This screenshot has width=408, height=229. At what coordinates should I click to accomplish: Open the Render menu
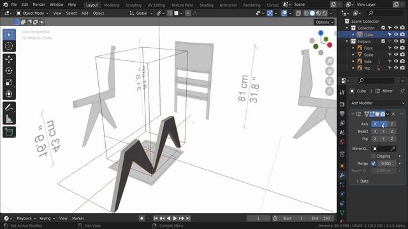[39, 4]
